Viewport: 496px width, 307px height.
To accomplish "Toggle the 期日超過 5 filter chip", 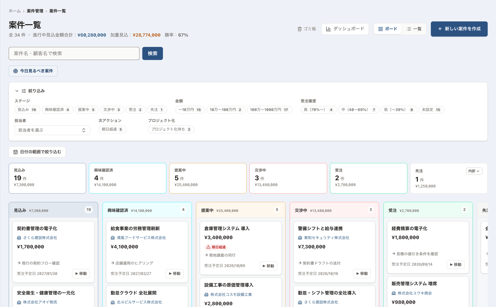I will (x=112, y=129).
